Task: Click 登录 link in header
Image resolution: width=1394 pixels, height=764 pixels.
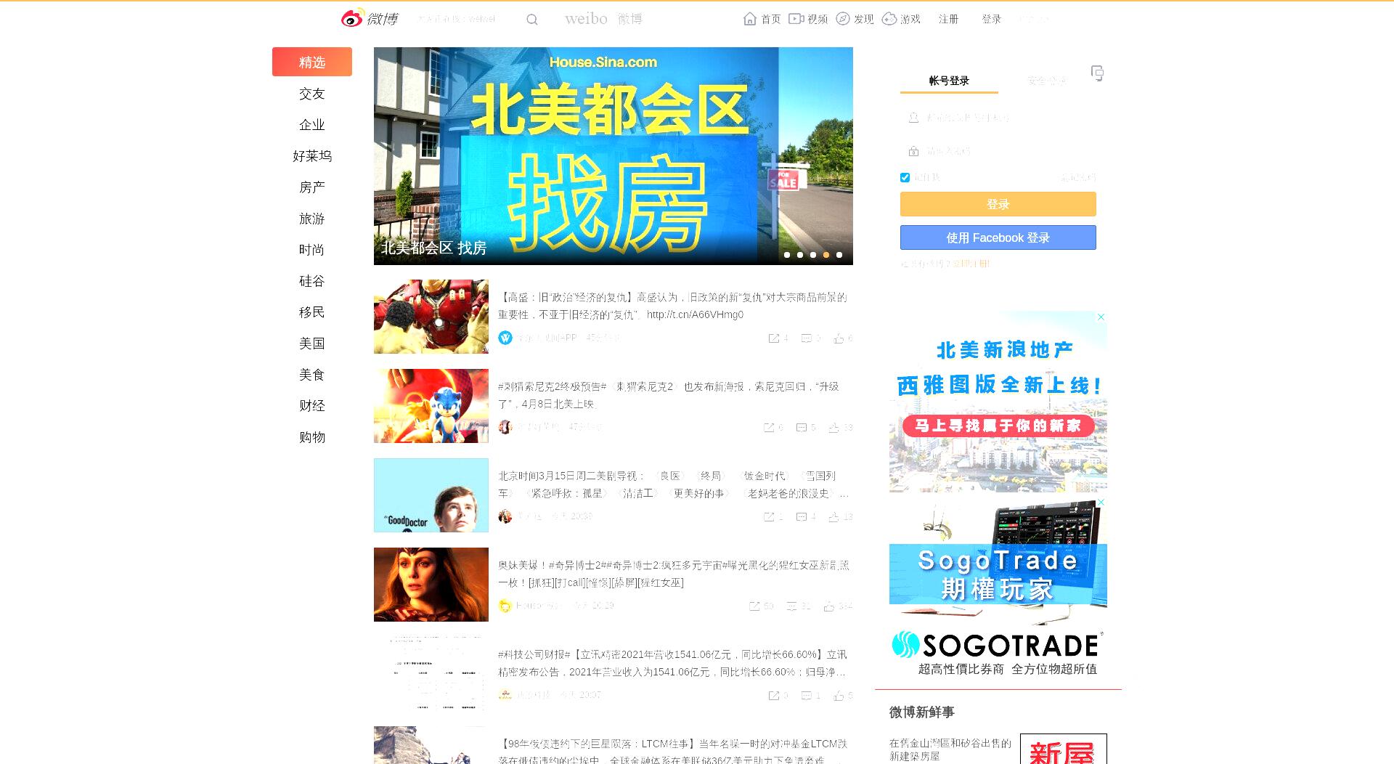Action: (x=991, y=19)
